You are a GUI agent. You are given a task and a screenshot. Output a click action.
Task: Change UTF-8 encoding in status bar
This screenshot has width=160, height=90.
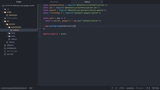click(122, 88)
